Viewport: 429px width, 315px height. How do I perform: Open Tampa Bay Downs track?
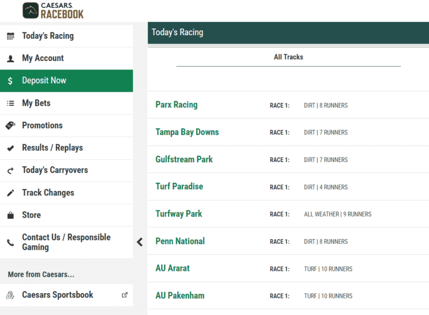click(x=187, y=132)
